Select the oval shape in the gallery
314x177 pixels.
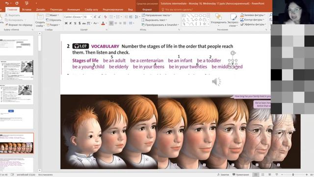point(201,15)
